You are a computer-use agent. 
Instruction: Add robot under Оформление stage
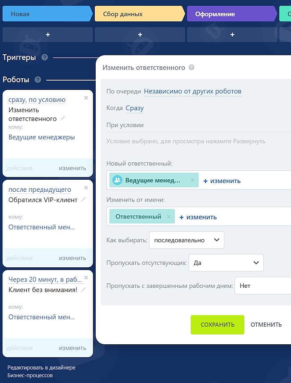232,35
